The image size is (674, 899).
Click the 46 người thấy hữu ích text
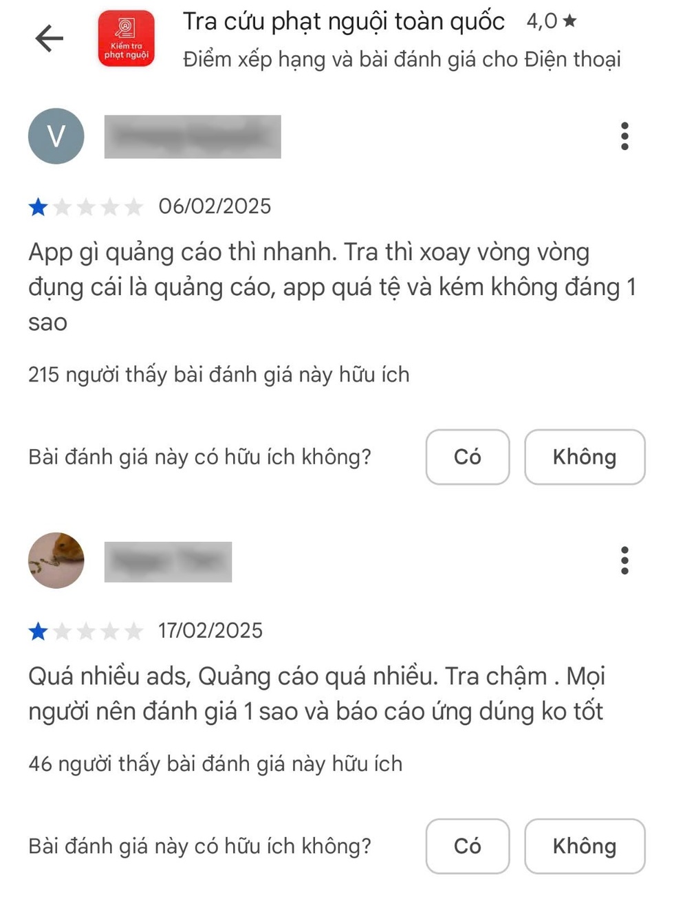215,763
